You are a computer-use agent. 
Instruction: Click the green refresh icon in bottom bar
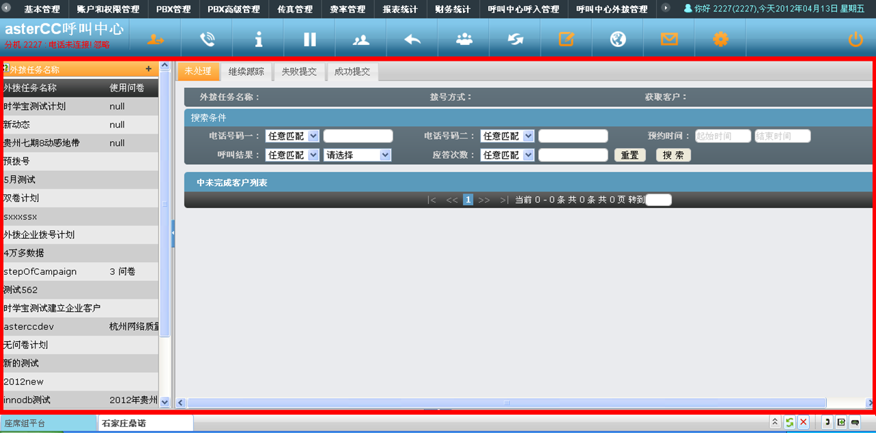789,423
